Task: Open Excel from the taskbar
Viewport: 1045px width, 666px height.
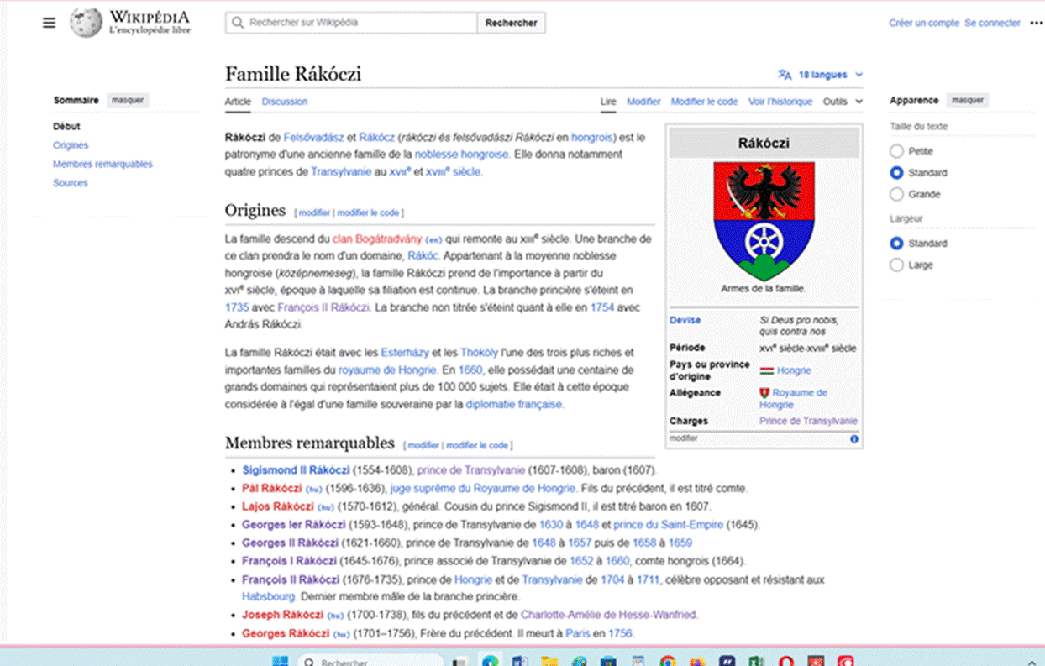Action: [x=756, y=661]
